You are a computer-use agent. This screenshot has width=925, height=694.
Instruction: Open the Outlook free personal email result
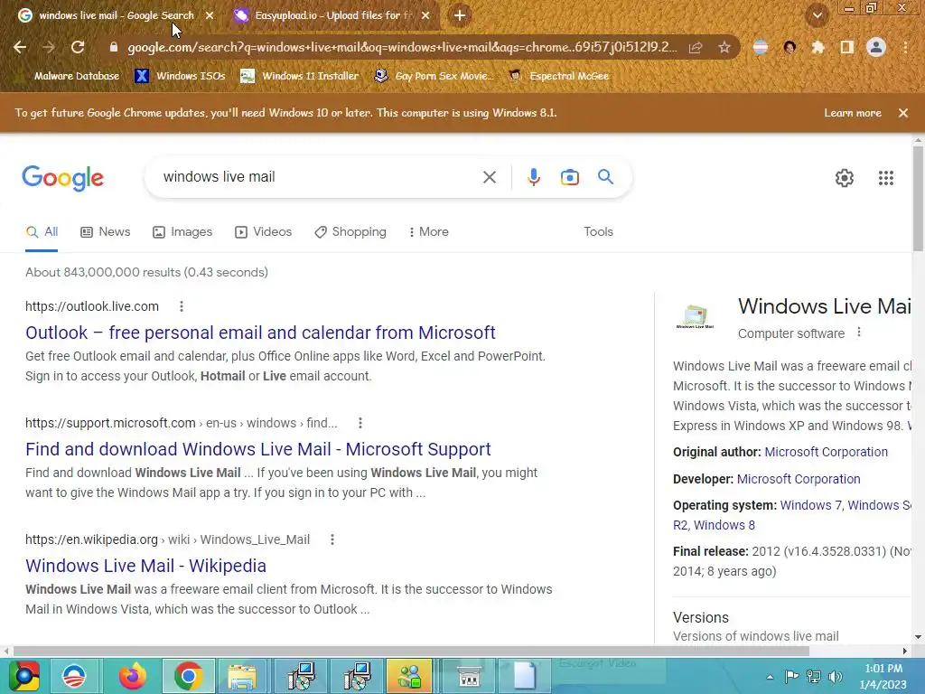pyautogui.click(x=260, y=333)
